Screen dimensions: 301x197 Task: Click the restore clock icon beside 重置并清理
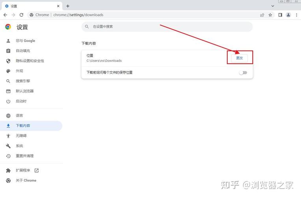click(x=8, y=156)
